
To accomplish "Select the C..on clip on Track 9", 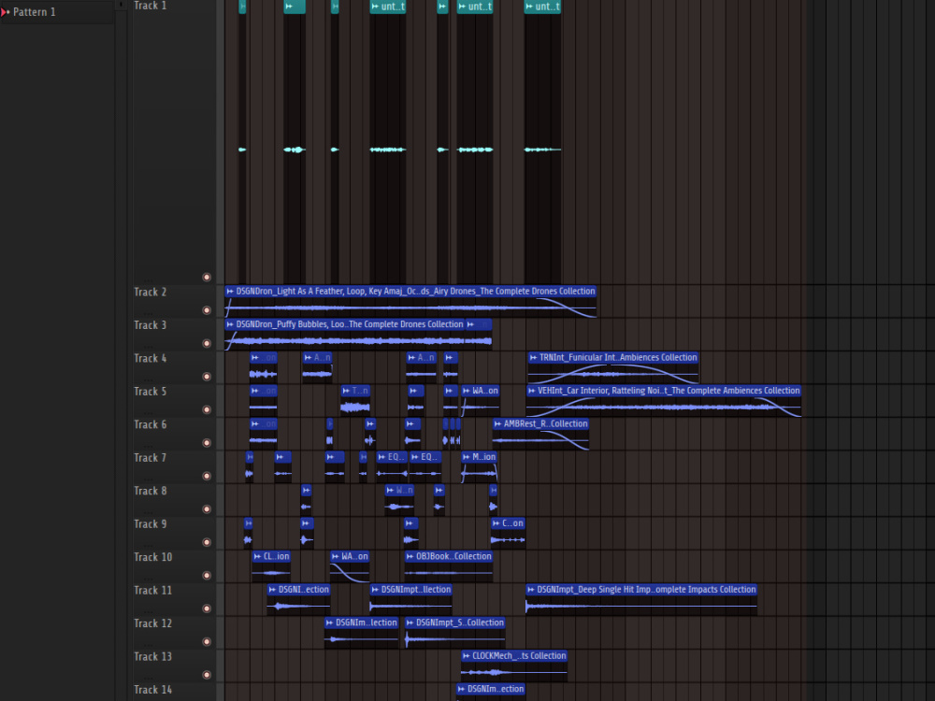I will click(508, 533).
